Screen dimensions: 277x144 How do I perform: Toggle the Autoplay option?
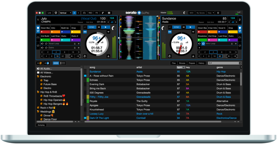click(x=41, y=125)
